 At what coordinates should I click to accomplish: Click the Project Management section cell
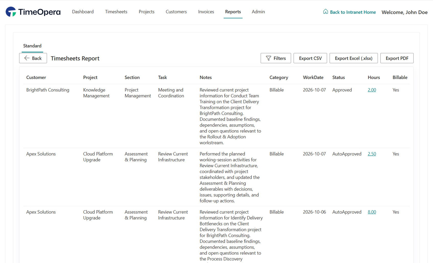[138, 93]
